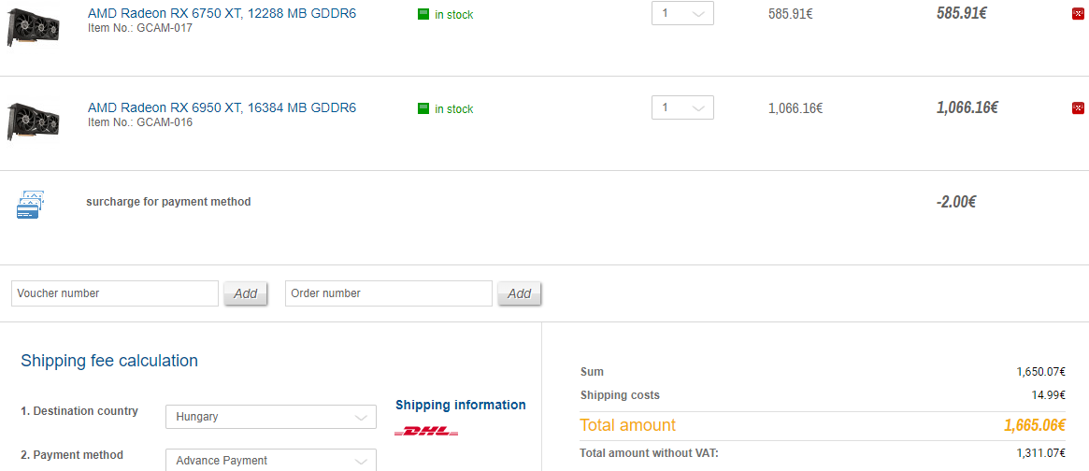Remove RX 6950 XT item with red X
This screenshot has width=1089, height=471.
(1077, 107)
